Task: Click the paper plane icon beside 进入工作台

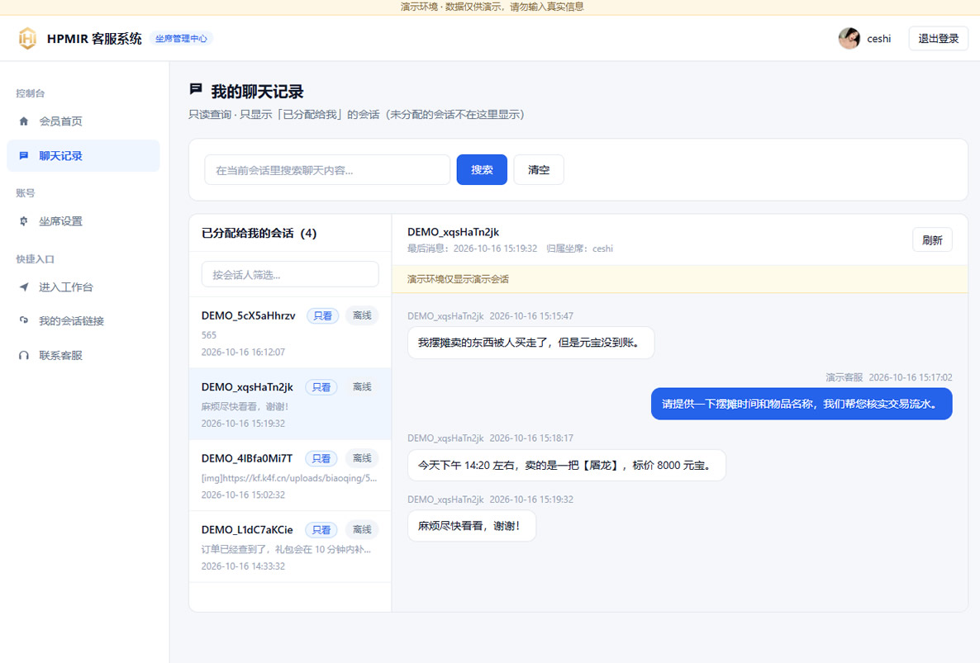Action: coord(24,287)
